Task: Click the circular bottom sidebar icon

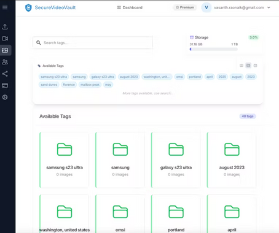Action: [5, 97]
